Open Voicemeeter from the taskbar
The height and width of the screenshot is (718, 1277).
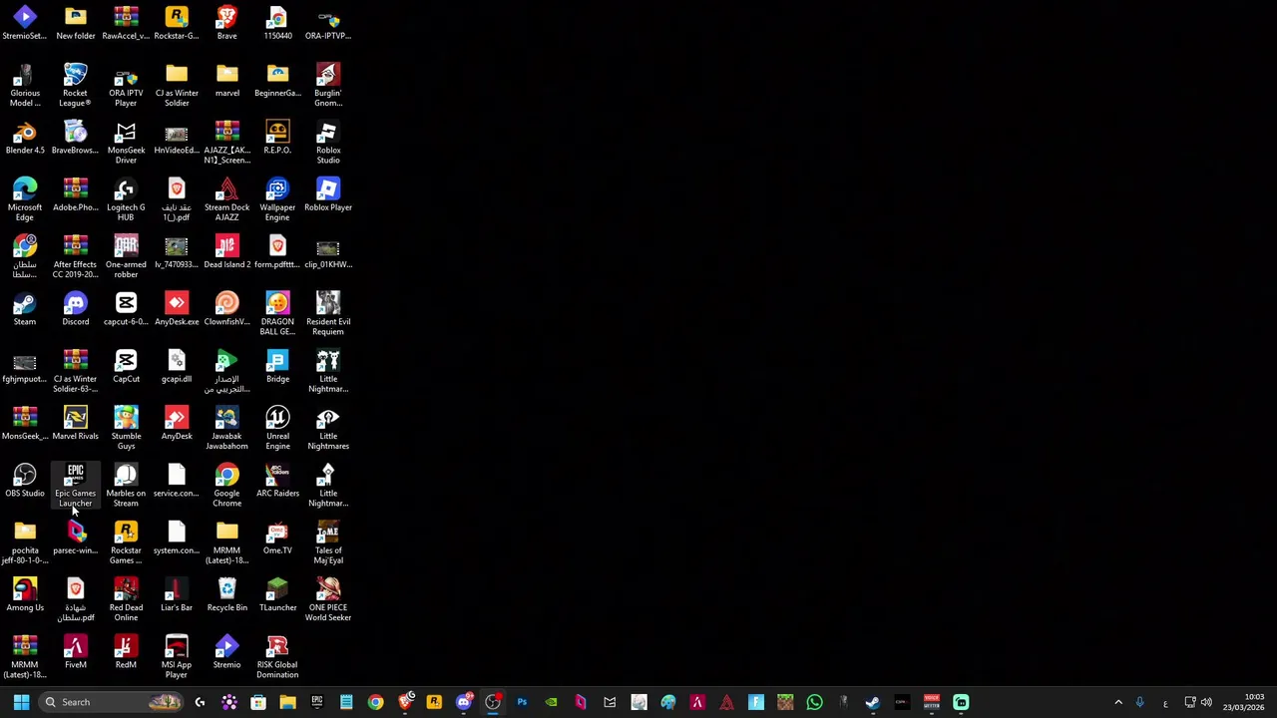coord(931,702)
